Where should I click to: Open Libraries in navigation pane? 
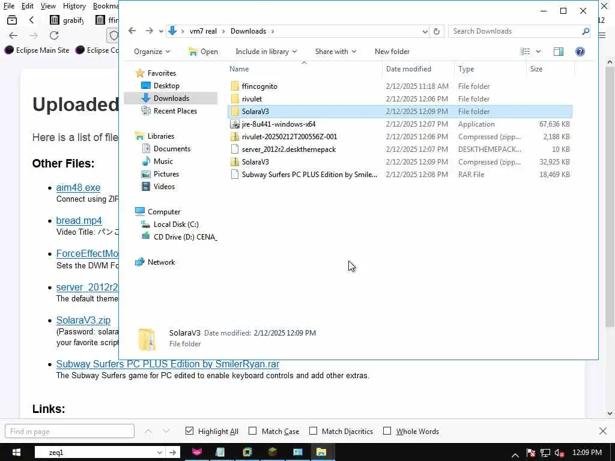point(160,136)
